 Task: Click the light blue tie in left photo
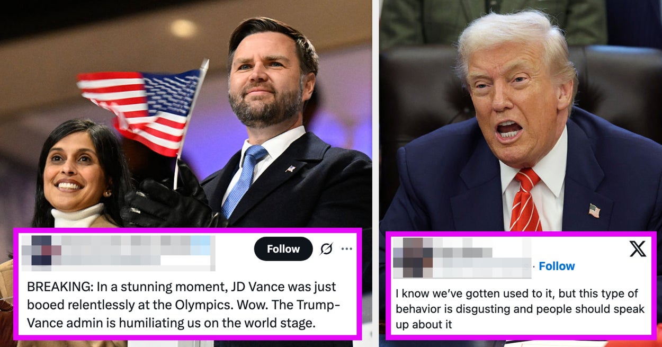coord(244,180)
